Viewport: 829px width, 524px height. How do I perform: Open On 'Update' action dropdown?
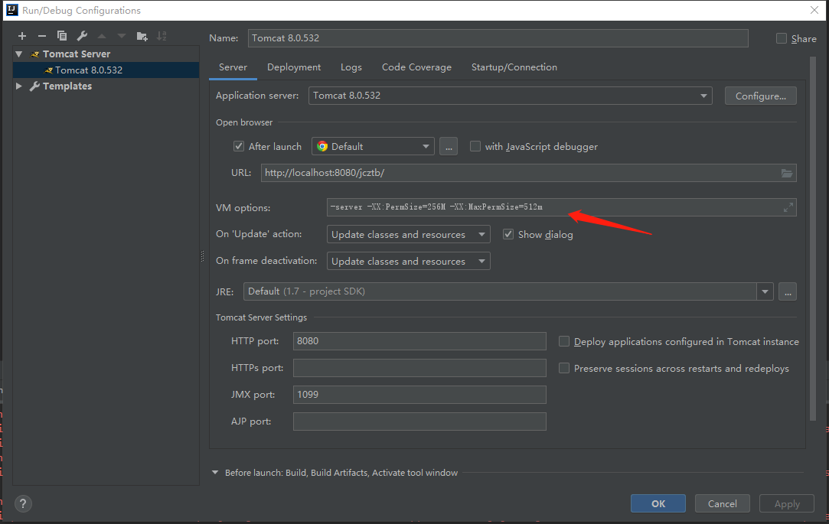point(408,234)
